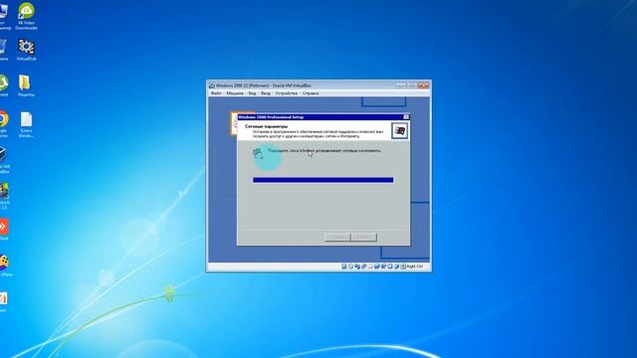Maximize the VirtualBox VM window

pyautogui.click(x=411, y=86)
